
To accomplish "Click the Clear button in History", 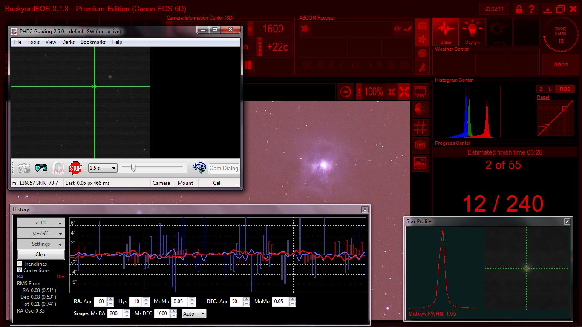I will [x=41, y=255].
